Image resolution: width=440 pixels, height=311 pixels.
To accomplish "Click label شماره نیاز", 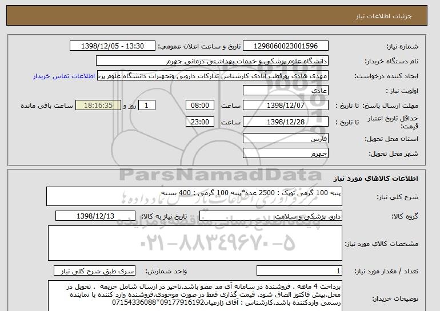I will 402,46.
